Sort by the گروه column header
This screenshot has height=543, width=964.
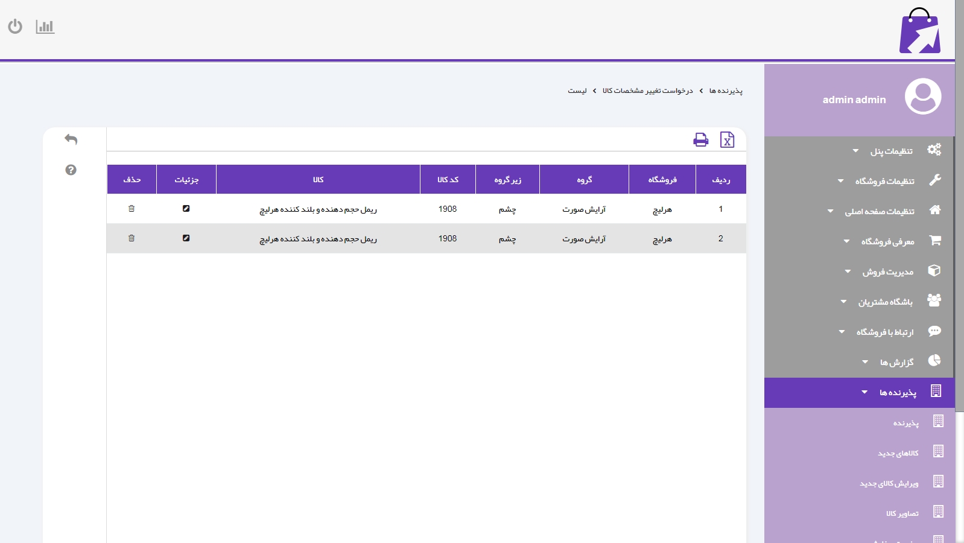point(585,179)
